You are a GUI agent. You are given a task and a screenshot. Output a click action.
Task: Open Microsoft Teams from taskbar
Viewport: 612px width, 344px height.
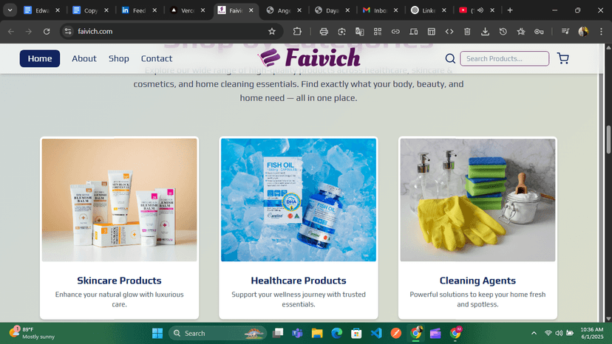pyautogui.click(x=297, y=333)
